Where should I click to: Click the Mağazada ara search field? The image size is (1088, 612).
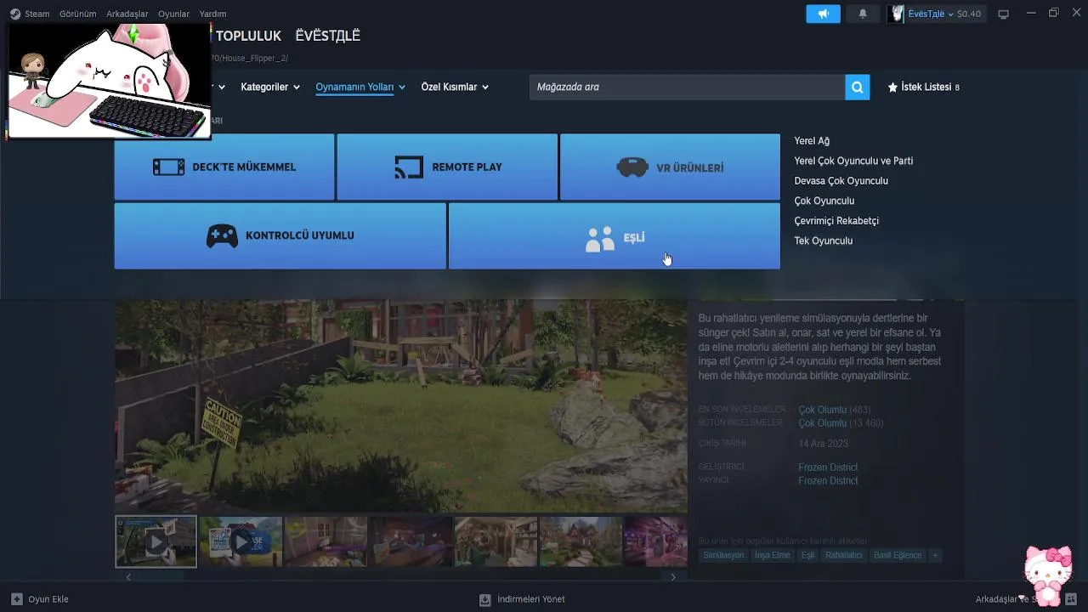[x=687, y=87]
